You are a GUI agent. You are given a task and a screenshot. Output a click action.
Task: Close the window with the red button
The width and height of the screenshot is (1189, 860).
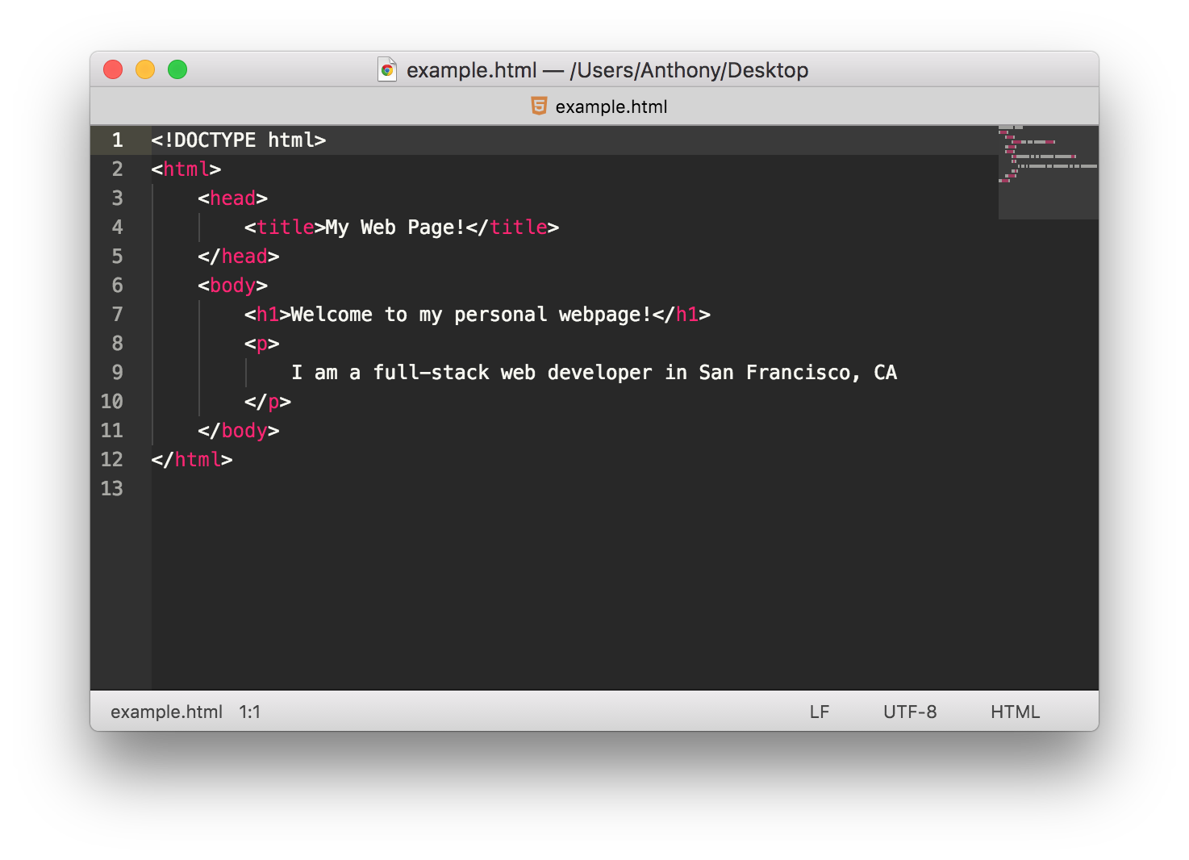tap(113, 70)
